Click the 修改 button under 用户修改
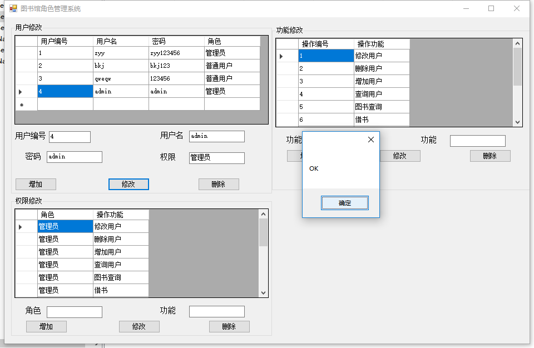The height and width of the screenshot is (348, 534). (x=128, y=184)
